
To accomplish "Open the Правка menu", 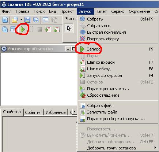I will [23, 11].
